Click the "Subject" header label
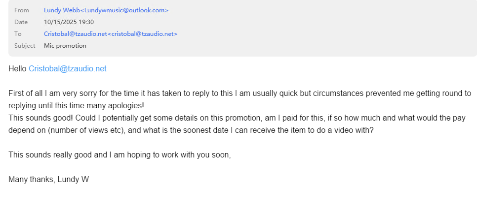The image size is (477, 217). 25,46
